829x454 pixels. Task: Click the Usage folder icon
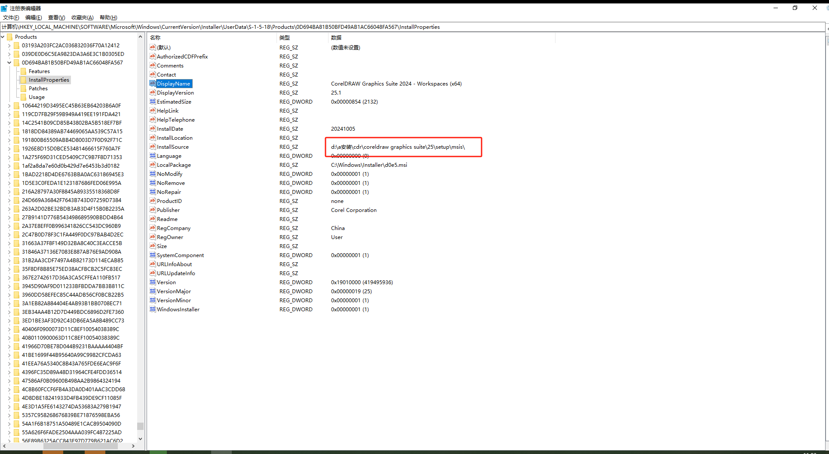tap(24, 97)
